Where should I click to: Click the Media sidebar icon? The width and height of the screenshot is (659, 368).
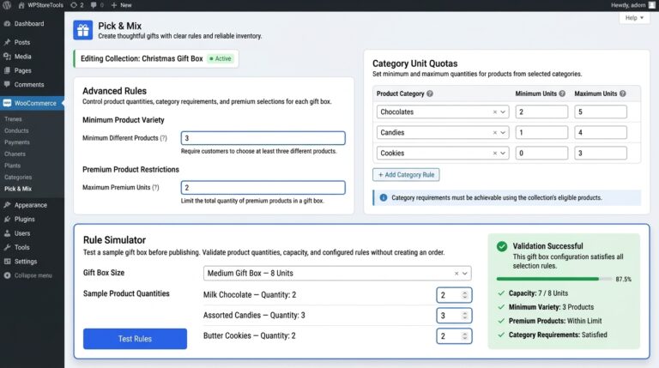[7, 57]
